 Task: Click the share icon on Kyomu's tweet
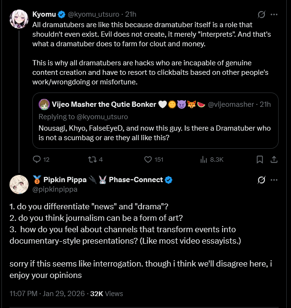pos(274,159)
